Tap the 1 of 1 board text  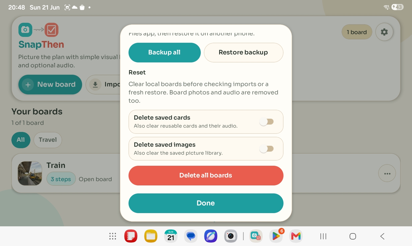(28, 123)
